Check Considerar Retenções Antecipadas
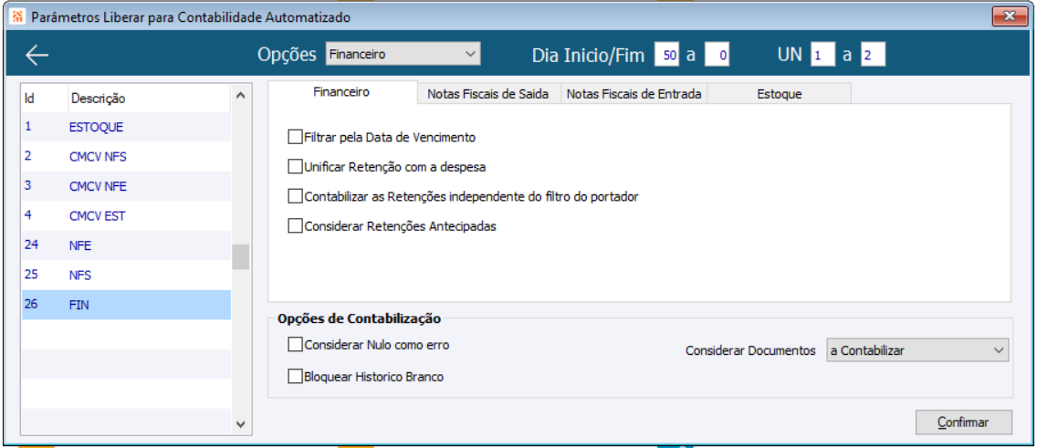Viewport: 1037px width, 448px height. [x=295, y=226]
